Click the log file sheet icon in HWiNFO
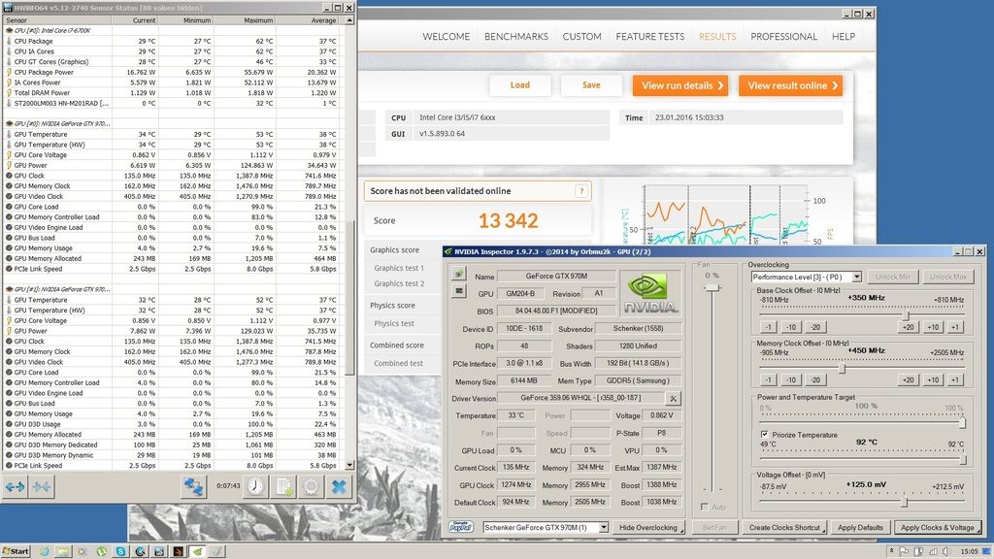The image size is (994, 559). coord(283,487)
